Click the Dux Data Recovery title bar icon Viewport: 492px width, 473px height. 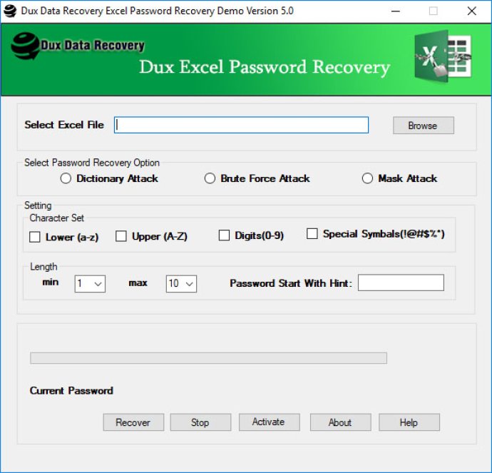[x=10, y=11]
